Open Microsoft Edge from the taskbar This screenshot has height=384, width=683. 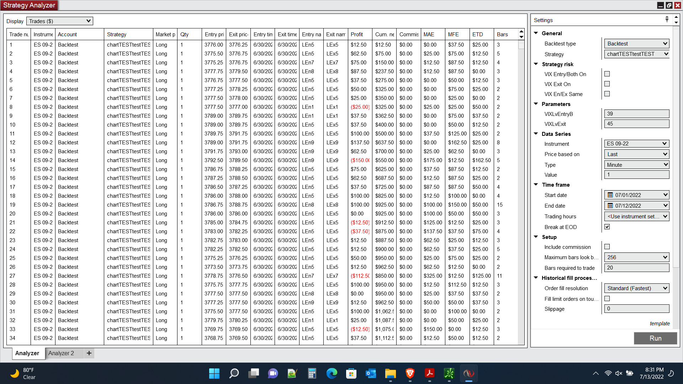332,373
